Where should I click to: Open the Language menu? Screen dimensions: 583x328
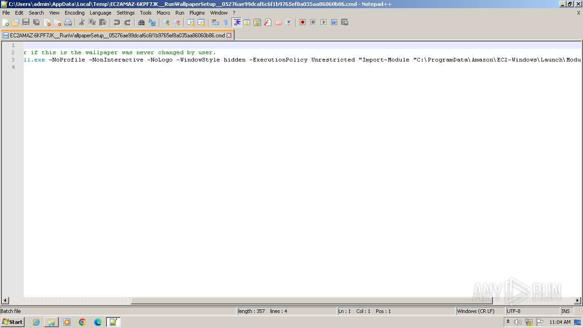[100, 13]
